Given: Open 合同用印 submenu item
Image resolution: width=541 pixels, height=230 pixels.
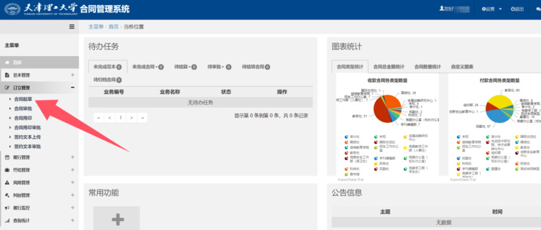Looking at the screenshot, I should 23,118.
